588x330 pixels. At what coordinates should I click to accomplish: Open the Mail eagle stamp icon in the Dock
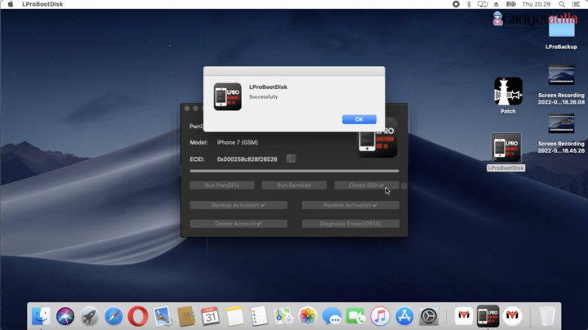point(162,316)
